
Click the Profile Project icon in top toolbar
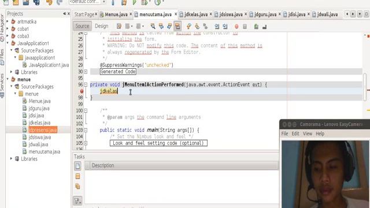(x=157, y=2)
